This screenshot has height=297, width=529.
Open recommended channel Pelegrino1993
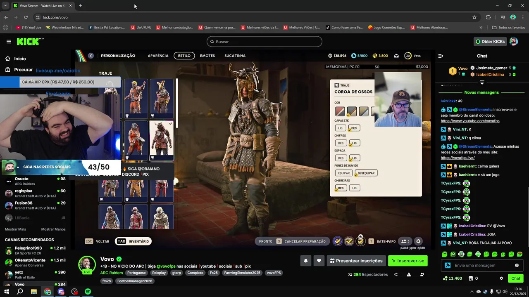click(35, 250)
